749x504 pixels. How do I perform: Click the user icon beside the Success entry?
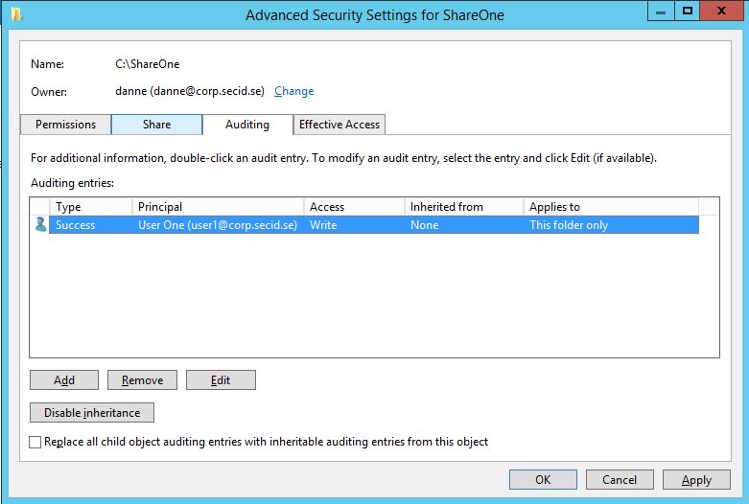[40, 225]
